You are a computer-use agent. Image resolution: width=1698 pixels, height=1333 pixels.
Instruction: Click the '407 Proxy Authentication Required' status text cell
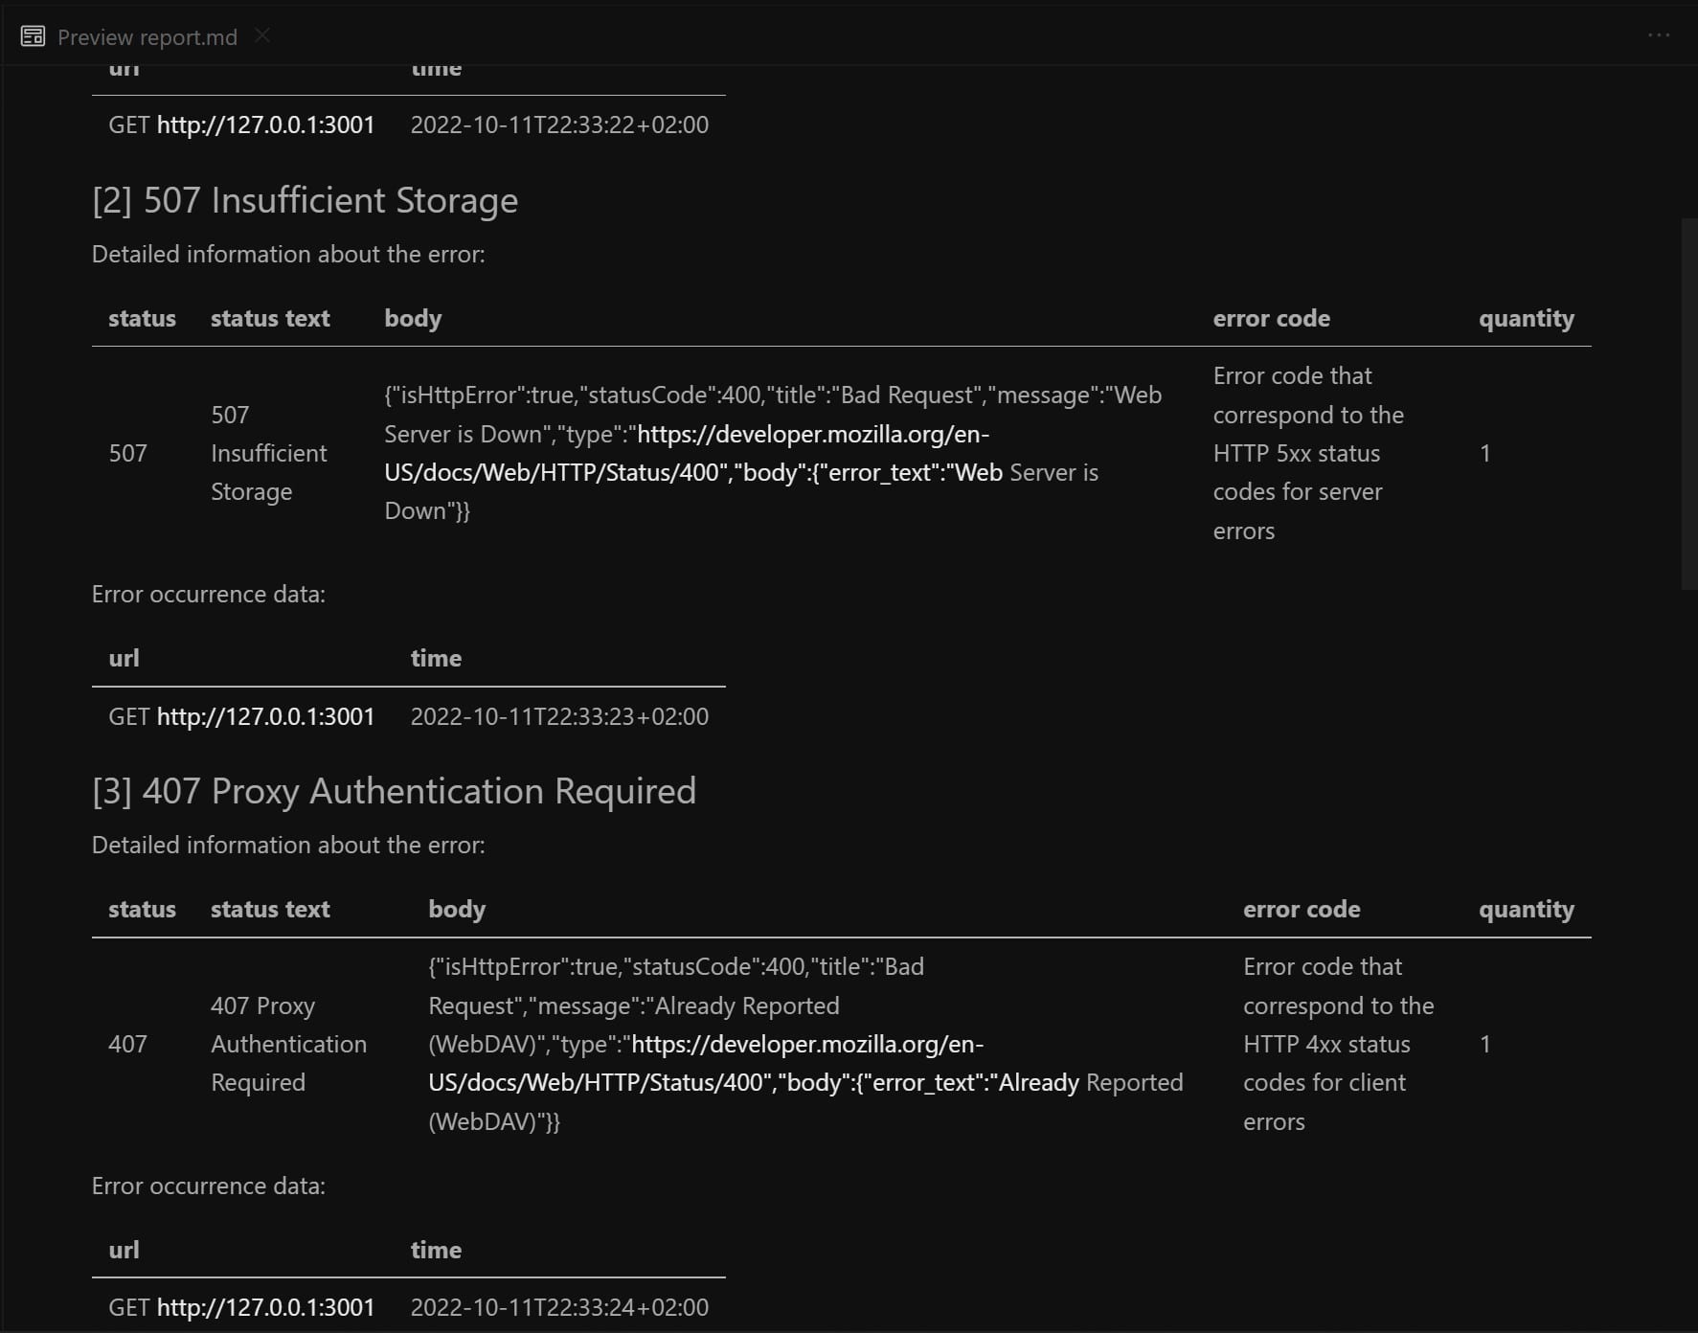[x=288, y=1044]
